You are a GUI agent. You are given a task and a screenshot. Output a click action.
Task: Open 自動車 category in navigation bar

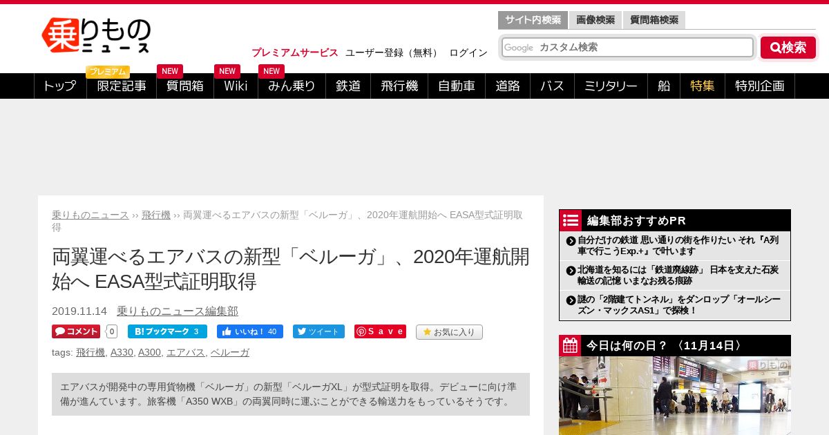(457, 86)
